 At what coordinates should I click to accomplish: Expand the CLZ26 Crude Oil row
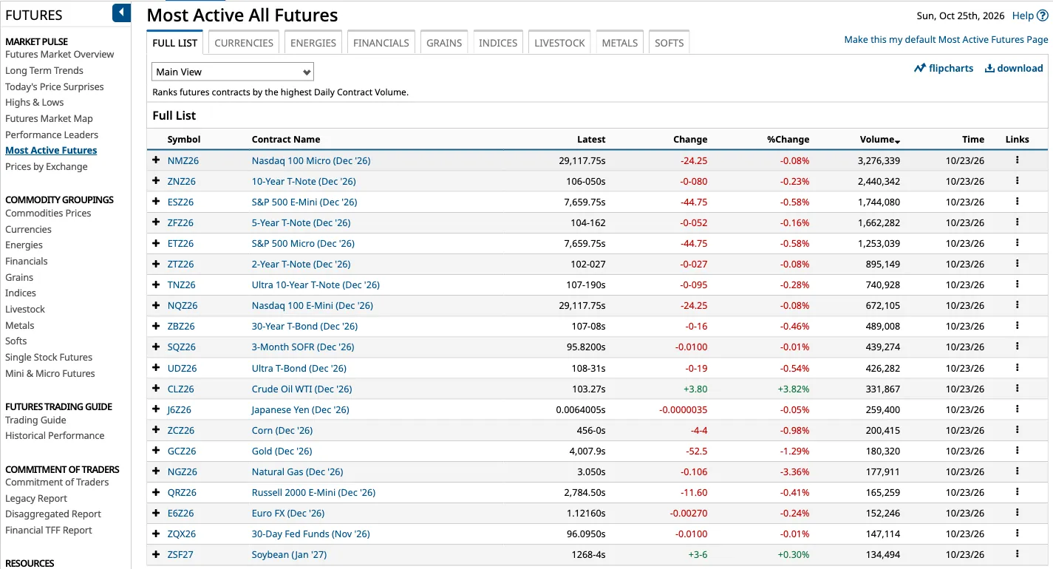pos(156,388)
